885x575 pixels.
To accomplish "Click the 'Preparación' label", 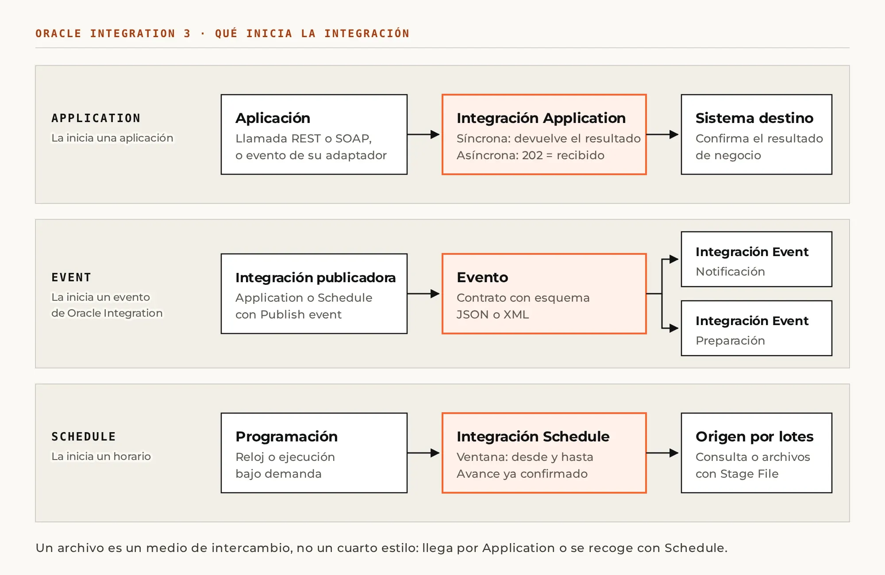I will 730,341.
